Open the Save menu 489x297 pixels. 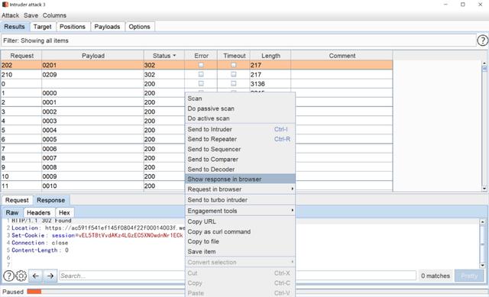(x=31, y=15)
